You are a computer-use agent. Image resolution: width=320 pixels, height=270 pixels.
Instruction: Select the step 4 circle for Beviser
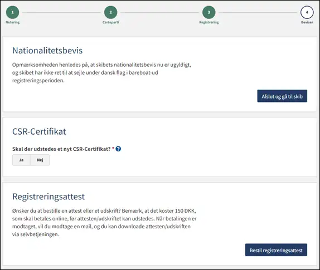(307, 12)
